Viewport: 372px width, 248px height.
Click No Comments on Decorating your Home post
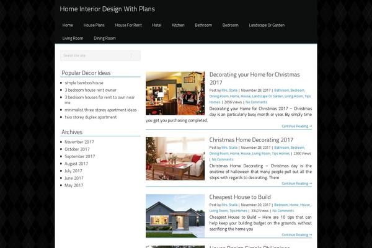tap(256, 102)
